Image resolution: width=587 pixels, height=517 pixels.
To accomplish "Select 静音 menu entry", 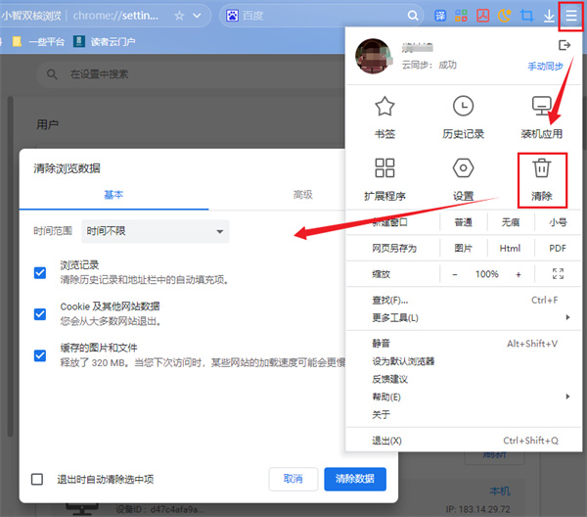I will pos(464,343).
